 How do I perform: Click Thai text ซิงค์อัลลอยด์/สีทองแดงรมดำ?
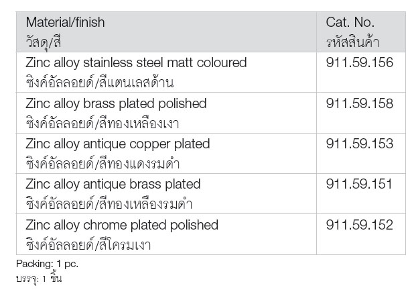pyautogui.click(x=102, y=164)
